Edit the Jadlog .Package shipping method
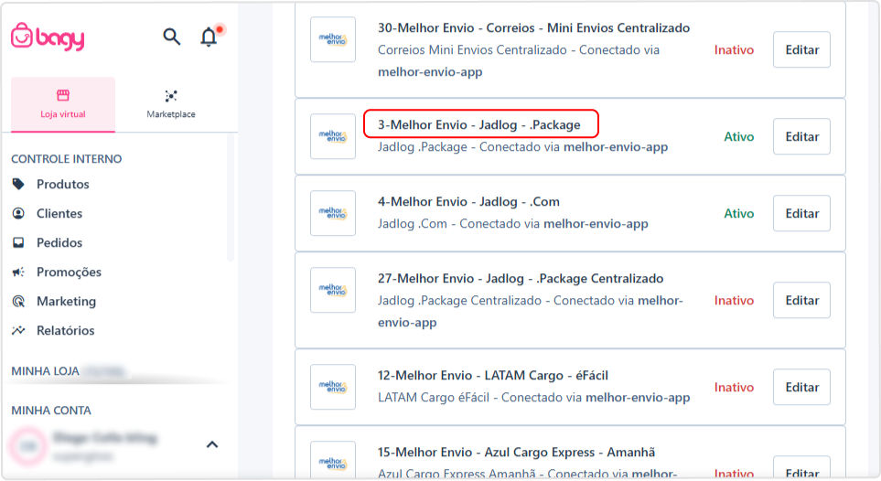881x481 pixels. point(801,136)
